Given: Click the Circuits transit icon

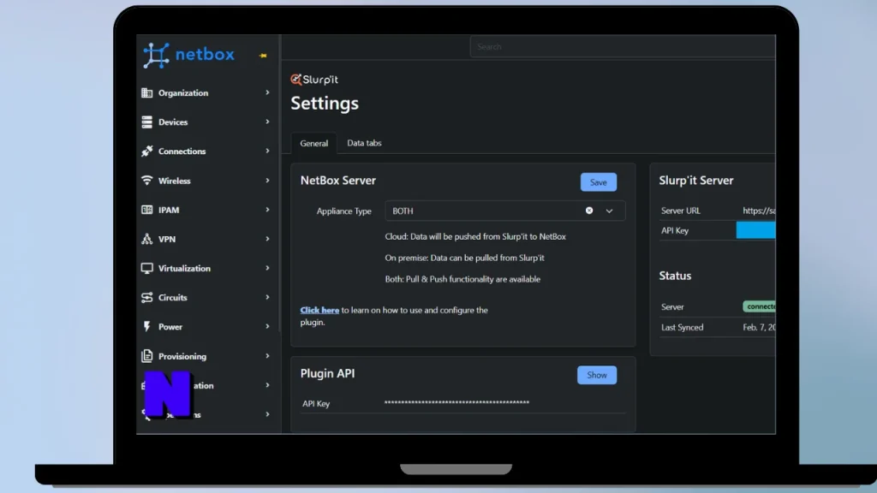Looking at the screenshot, I should [x=146, y=297].
